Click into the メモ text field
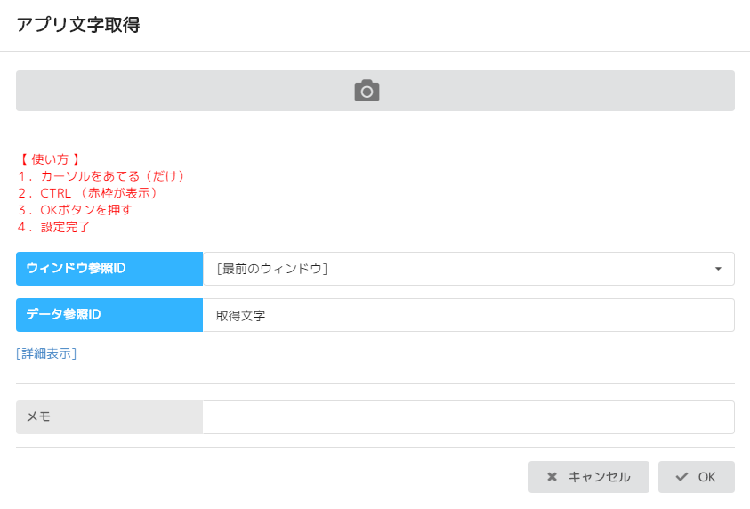The width and height of the screenshot is (750, 509). pyautogui.click(x=468, y=417)
